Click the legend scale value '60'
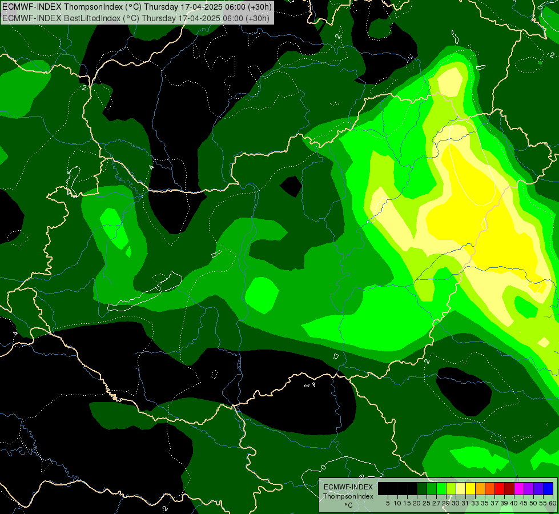559x514 pixels. [x=553, y=503]
